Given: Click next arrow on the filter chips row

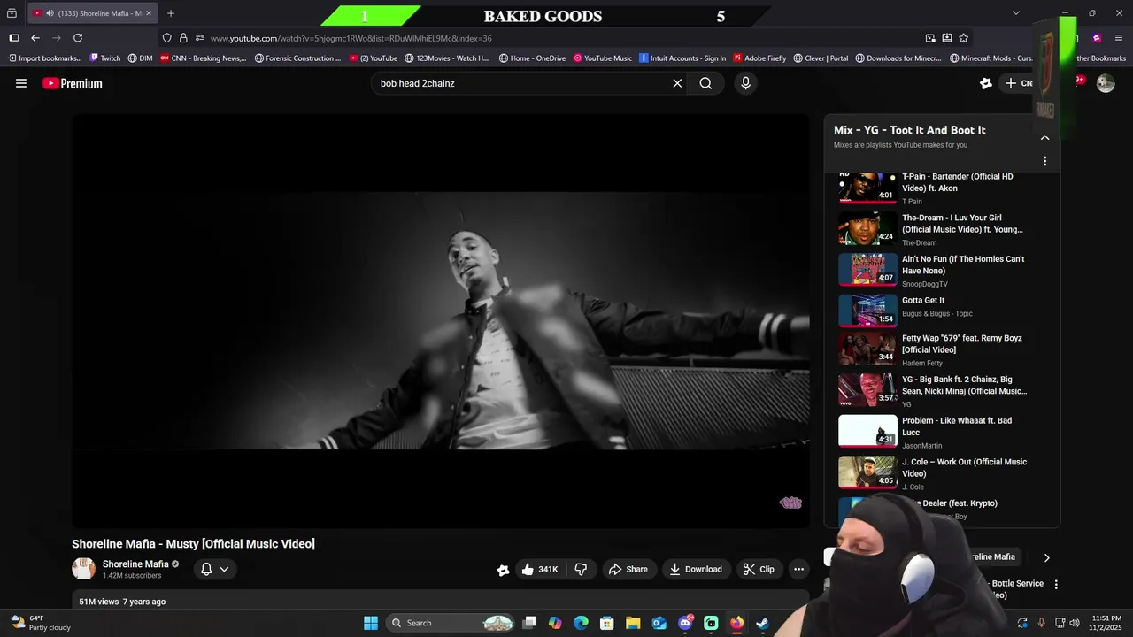Looking at the screenshot, I should coord(1046,558).
